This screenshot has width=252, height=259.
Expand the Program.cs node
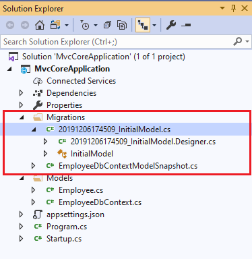click(22, 227)
